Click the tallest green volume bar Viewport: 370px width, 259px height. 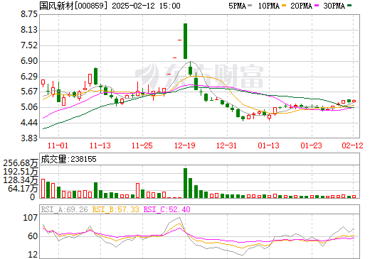tap(185, 183)
